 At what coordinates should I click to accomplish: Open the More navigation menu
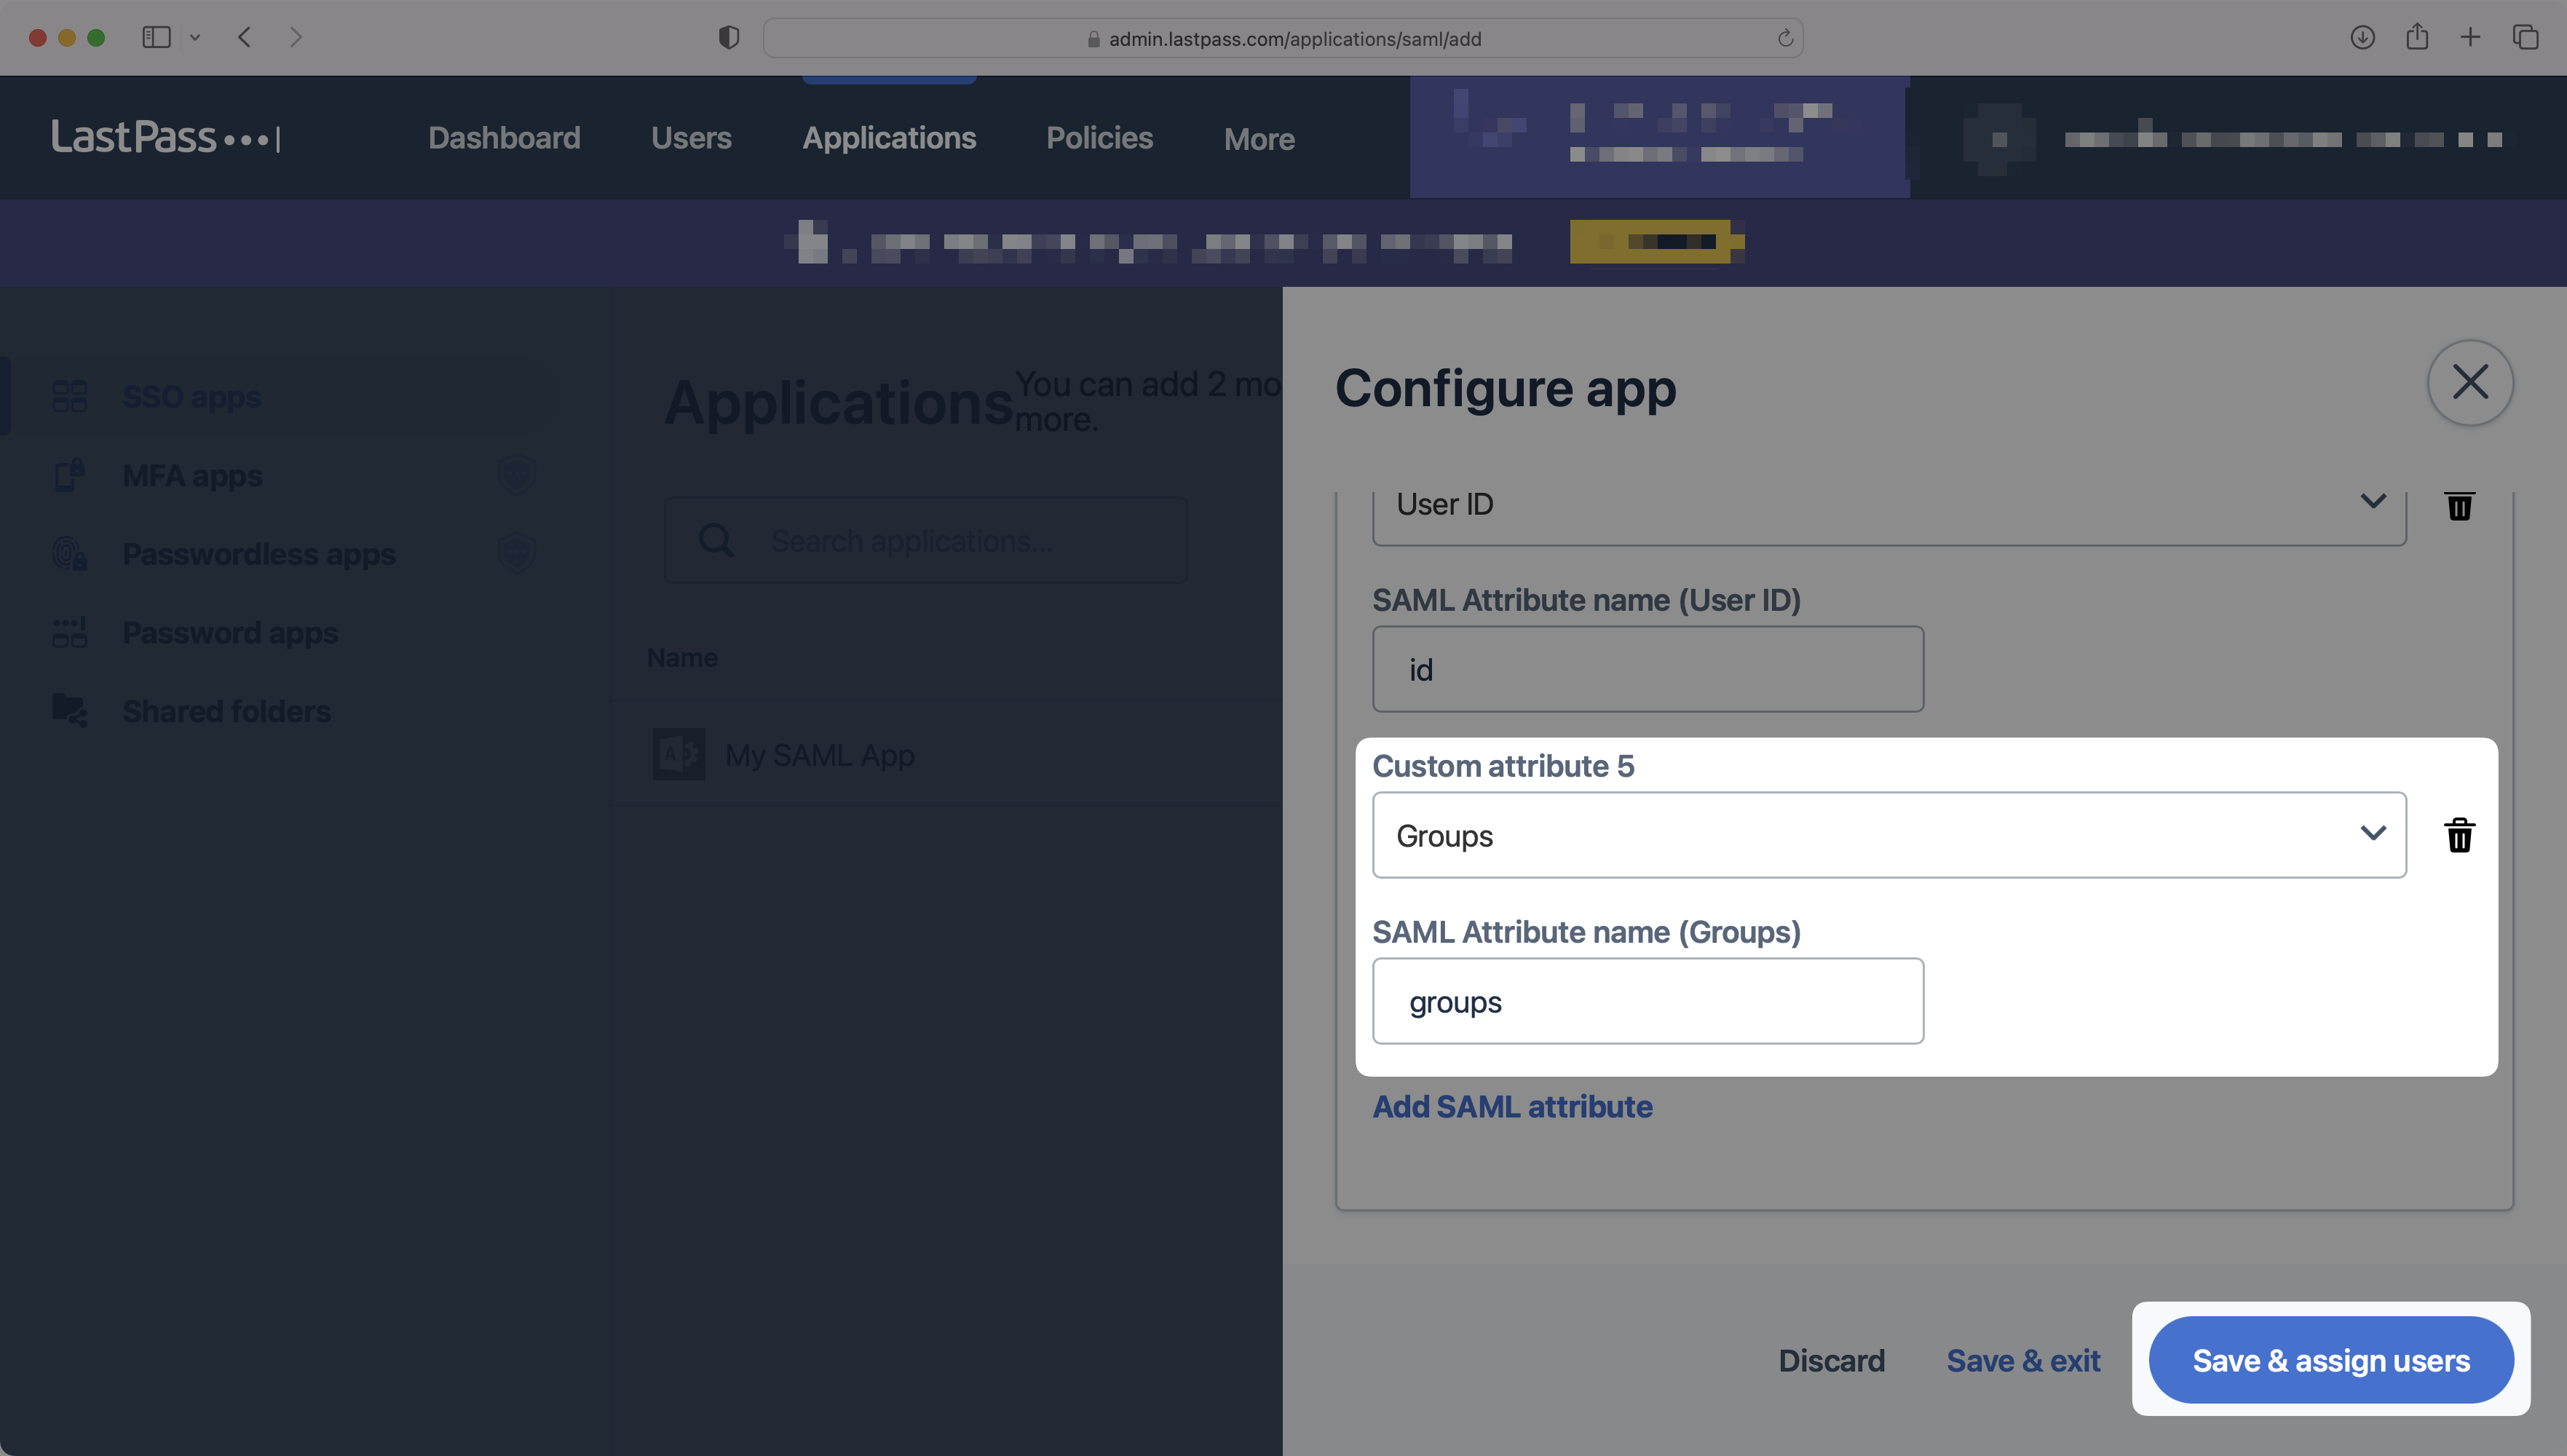1259,139
